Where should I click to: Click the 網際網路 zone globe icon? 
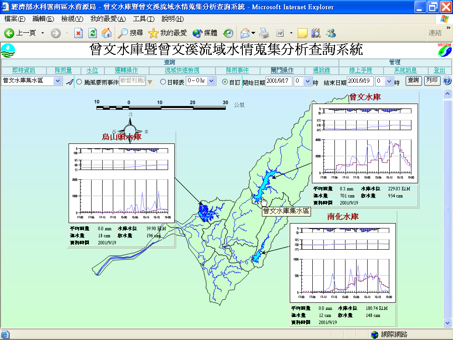[x=375, y=335]
